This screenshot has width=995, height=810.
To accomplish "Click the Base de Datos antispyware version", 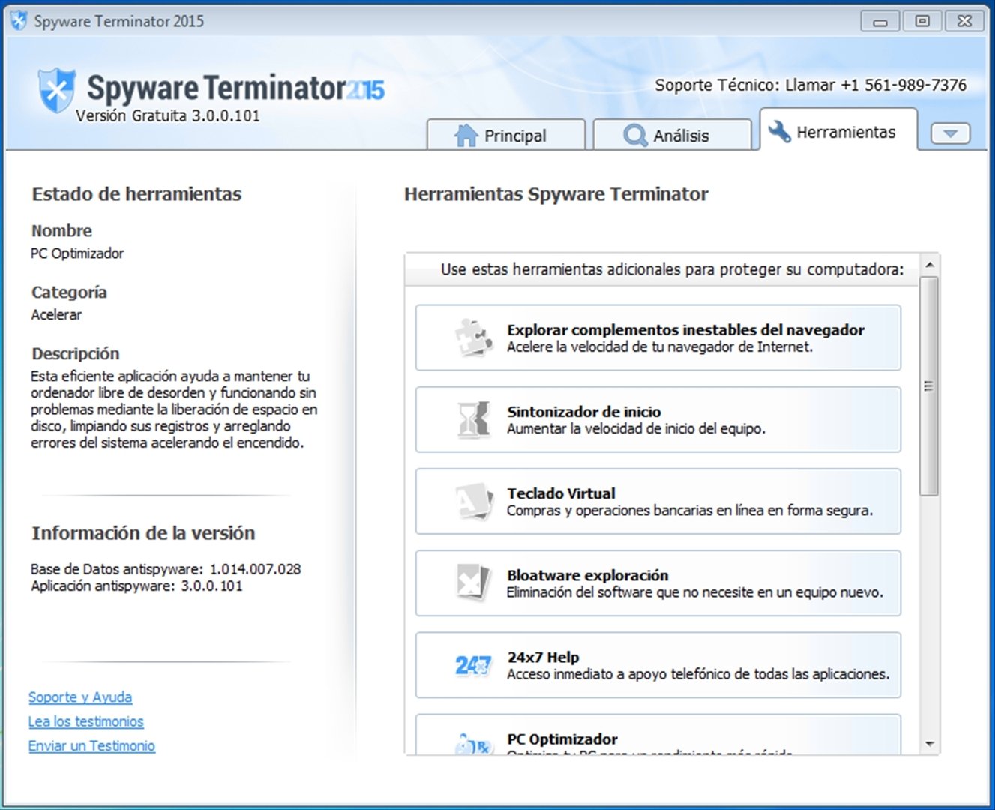I will pos(166,569).
